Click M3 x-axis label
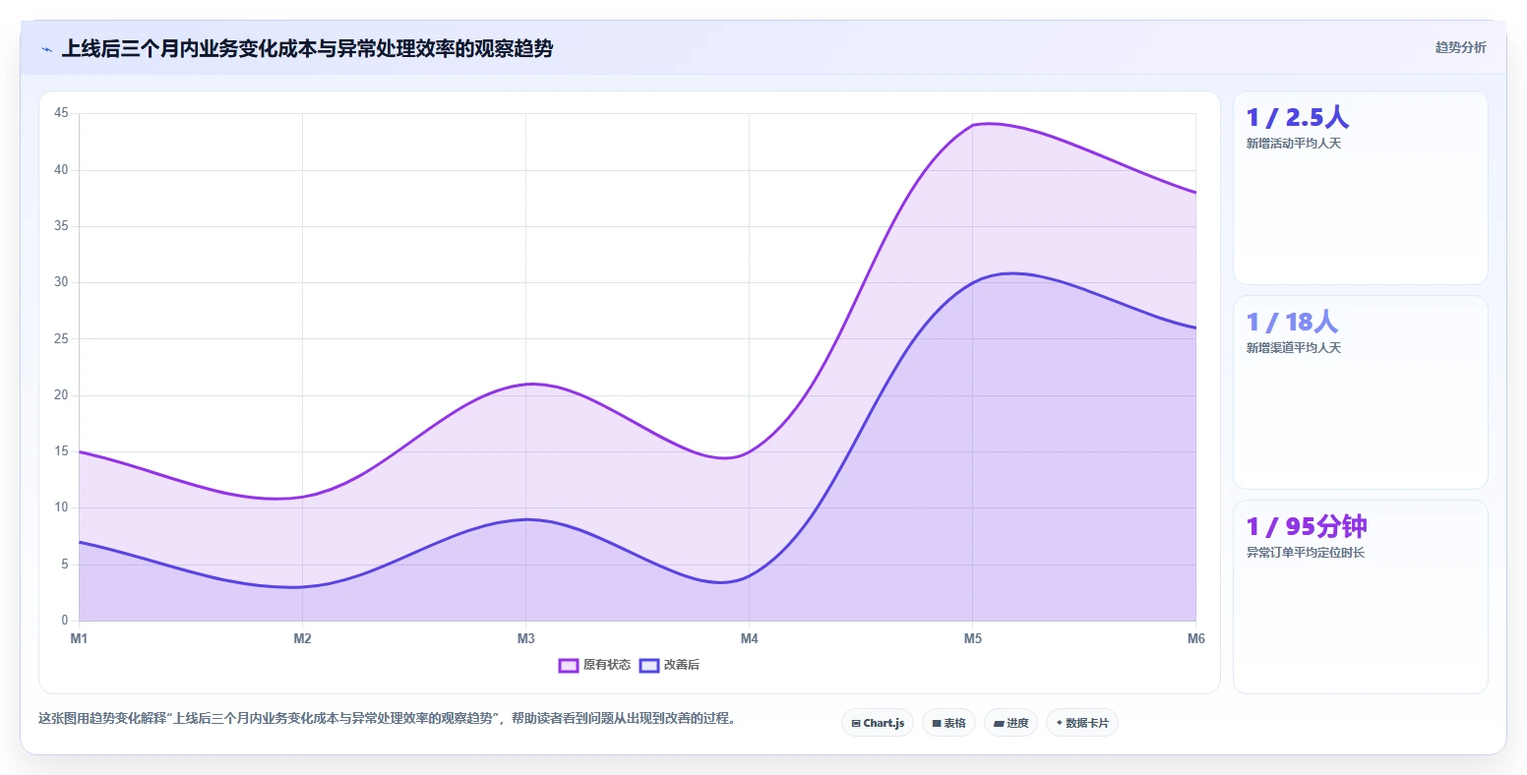The width and height of the screenshot is (1527, 775). (525, 639)
